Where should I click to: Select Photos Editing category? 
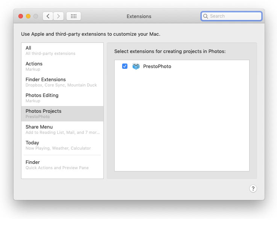coord(62,98)
